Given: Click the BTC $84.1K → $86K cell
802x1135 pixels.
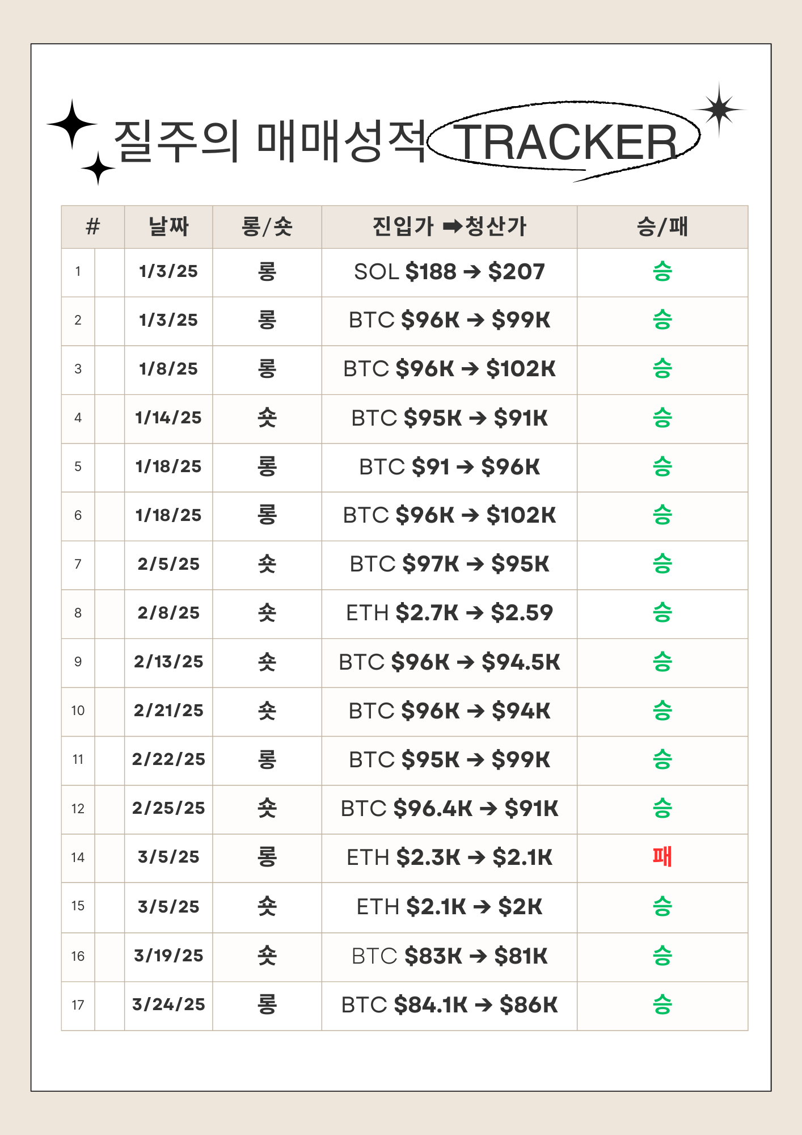Looking at the screenshot, I should 449,1006.
